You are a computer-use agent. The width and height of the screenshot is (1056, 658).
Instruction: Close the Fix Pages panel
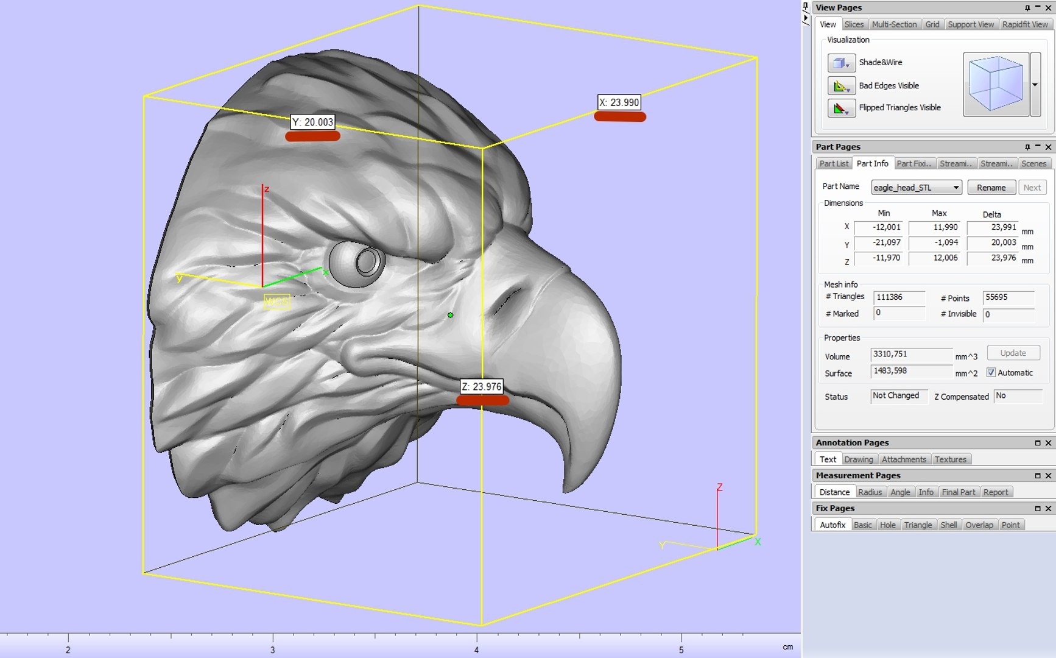coord(1048,509)
